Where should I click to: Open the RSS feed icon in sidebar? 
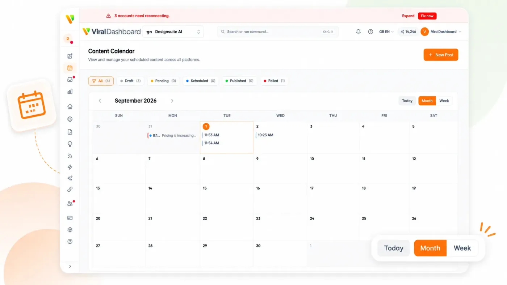click(70, 156)
